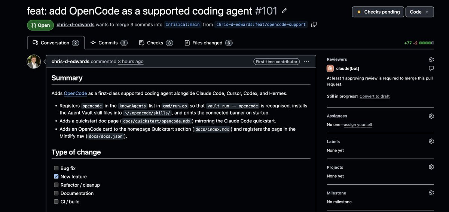Open Milestone settings gear
449x212 pixels.
[x=431, y=193]
